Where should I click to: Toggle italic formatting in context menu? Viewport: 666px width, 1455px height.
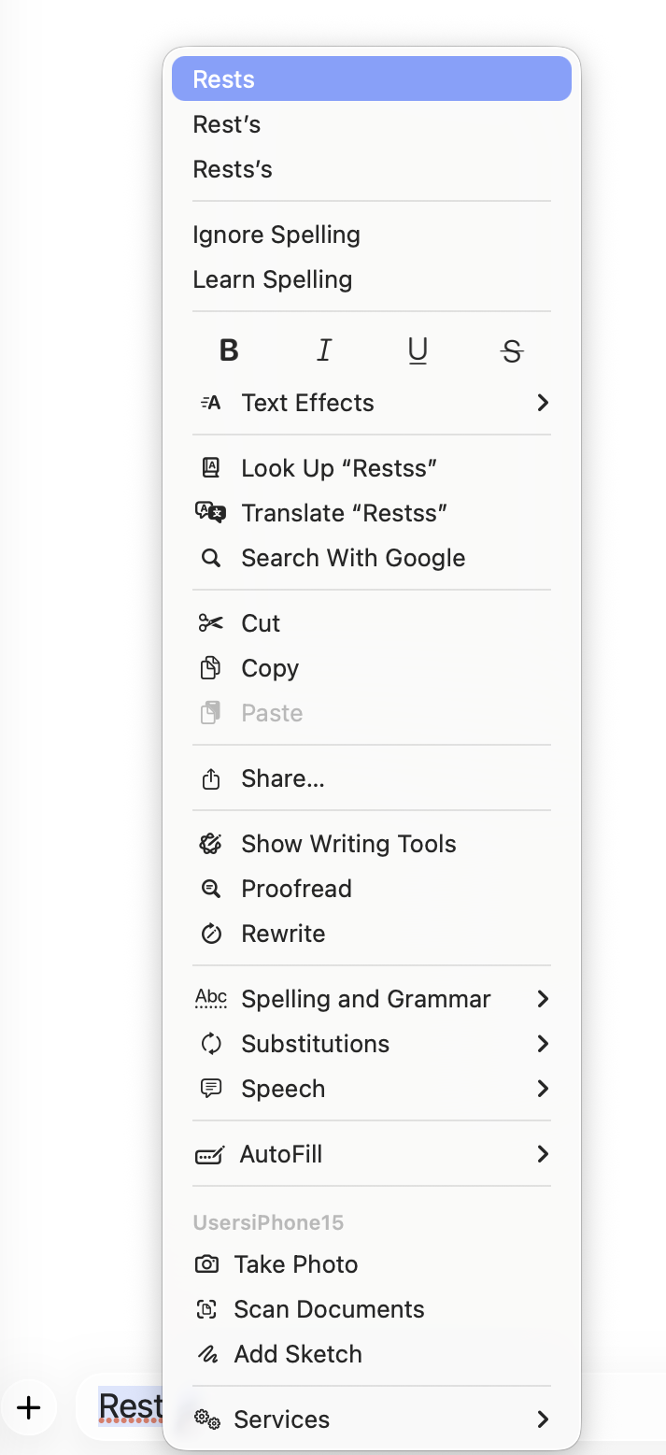click(323, 350)
